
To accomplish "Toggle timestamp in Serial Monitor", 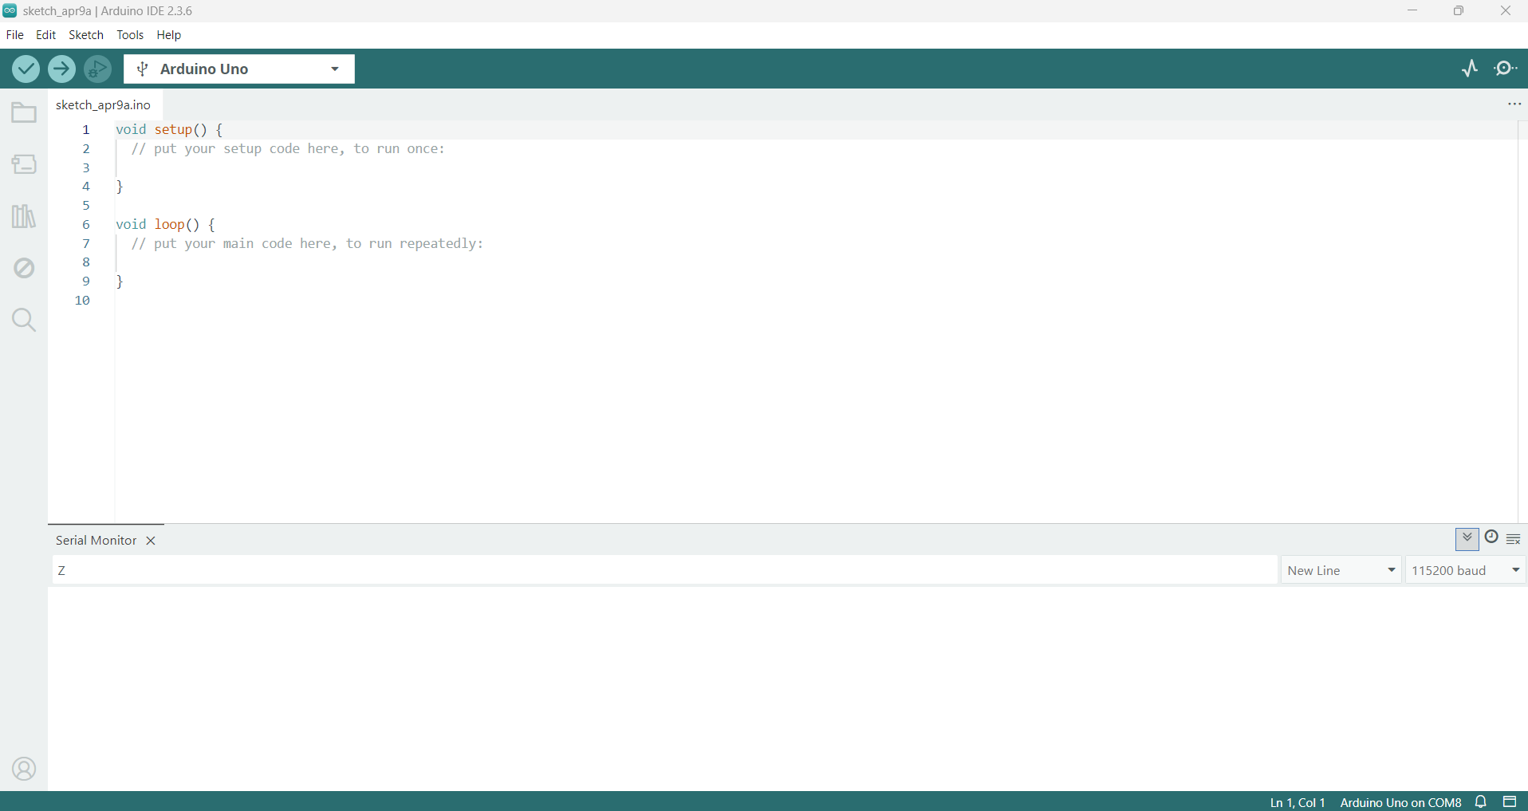I will (x=1491, y=537).
